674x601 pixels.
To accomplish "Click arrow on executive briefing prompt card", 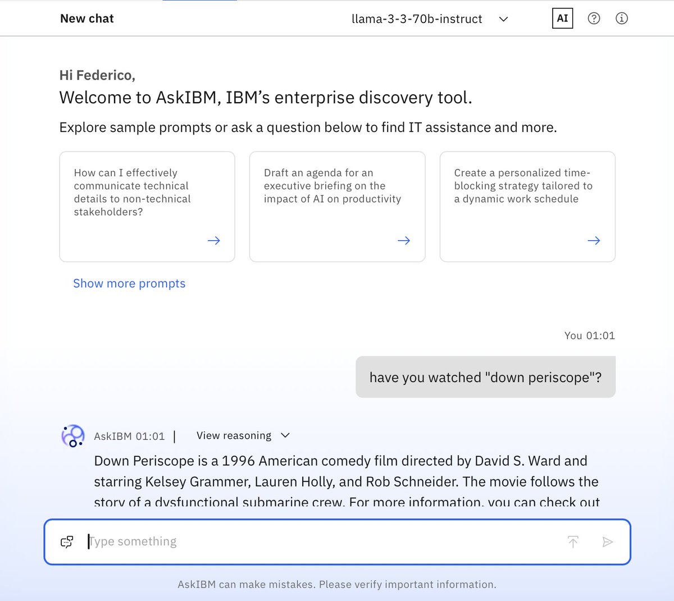I will [404, 241].
